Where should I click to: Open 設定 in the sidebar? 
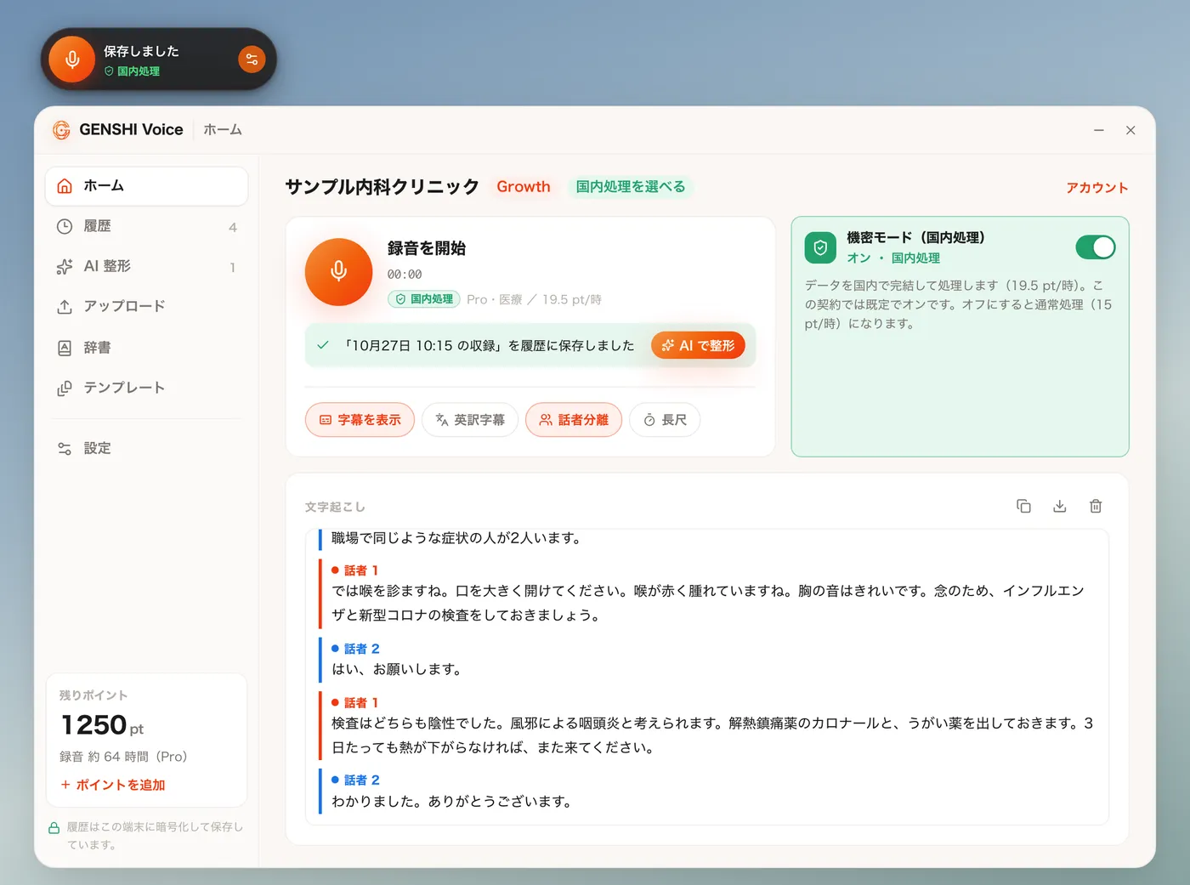coord(146,448)
